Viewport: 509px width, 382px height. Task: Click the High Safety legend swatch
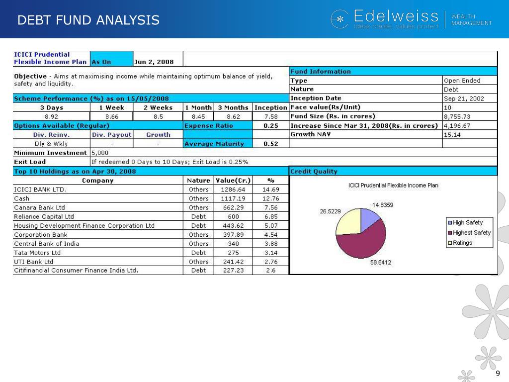(450, 223)
